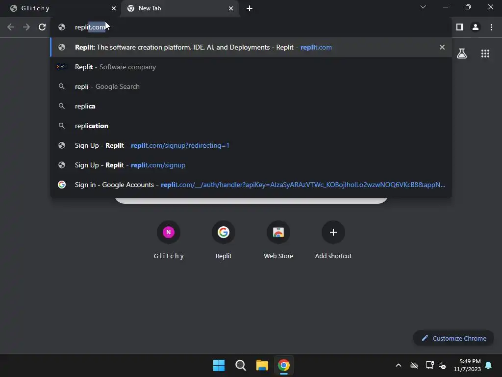The image size is (502, 377).
Task: Select the top Replit software creation platform suggestion
Action: click(x=251, y=47)
